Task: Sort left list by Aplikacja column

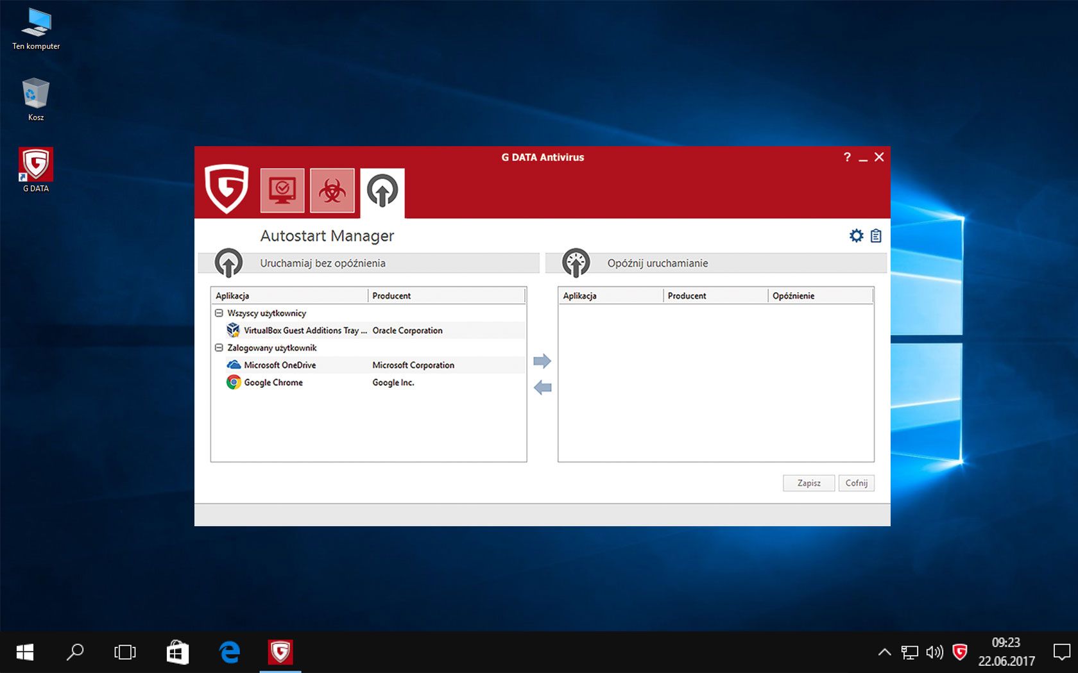Action: click(289, 295)
